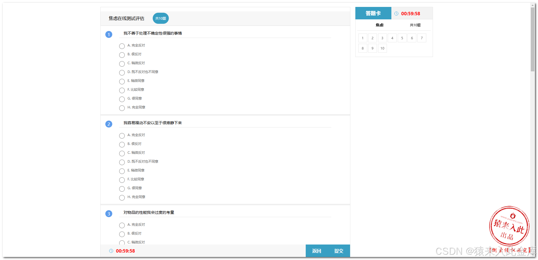538x260 pixels.
Task: Click the 共10题 badge in header
Action: (161, 18)
